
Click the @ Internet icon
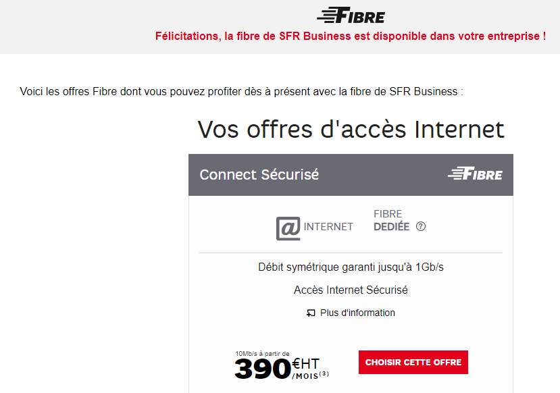tap(288, 227)
